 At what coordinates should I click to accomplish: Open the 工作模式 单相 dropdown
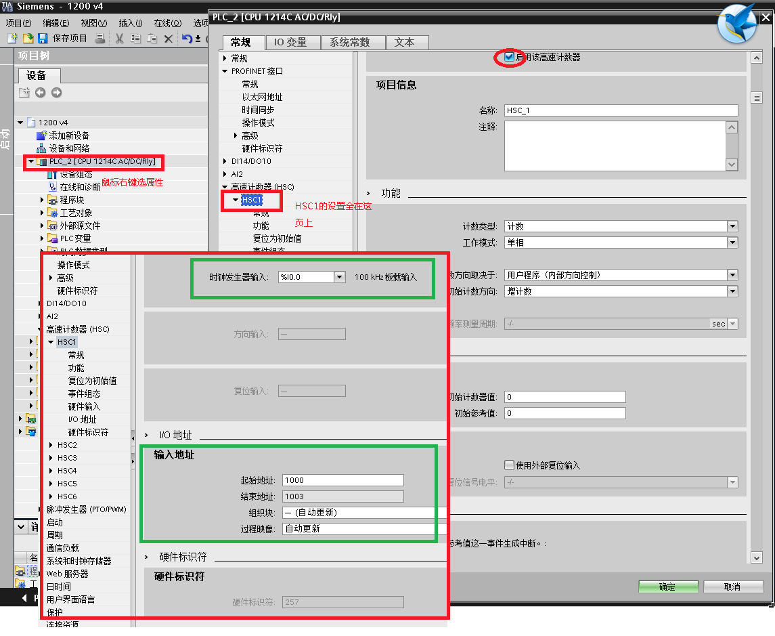(x=732, y=242)
